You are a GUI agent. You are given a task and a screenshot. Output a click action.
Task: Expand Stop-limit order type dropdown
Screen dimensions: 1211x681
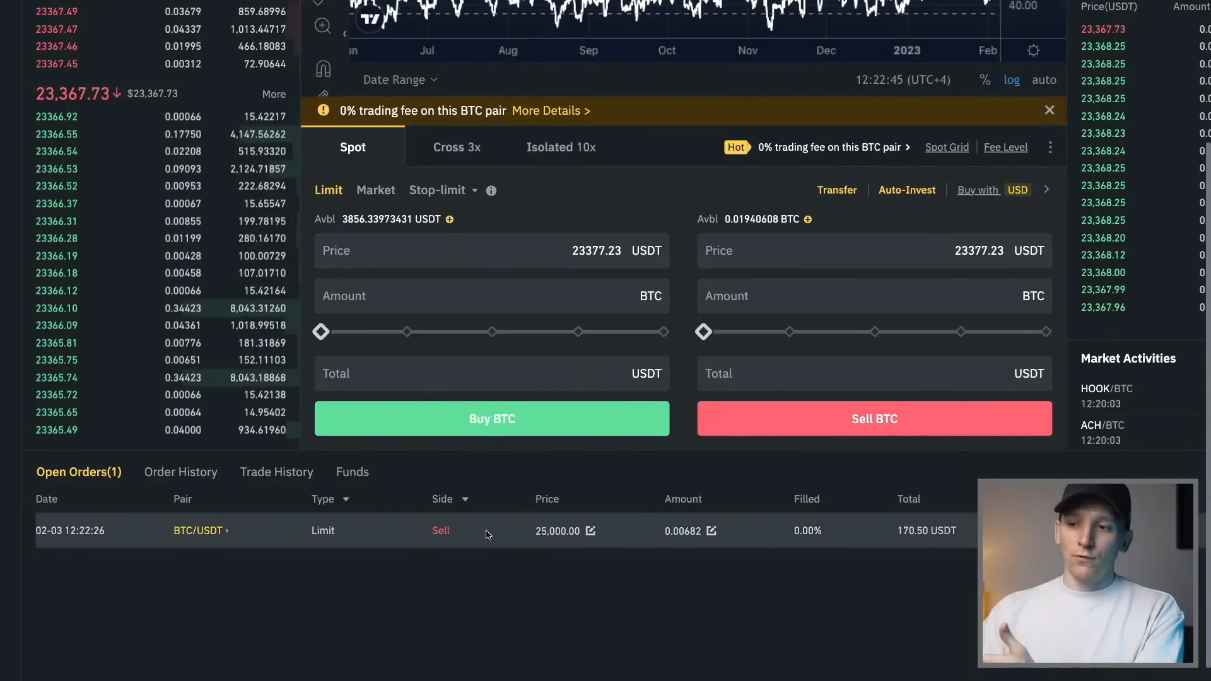[x=475, y=190]
